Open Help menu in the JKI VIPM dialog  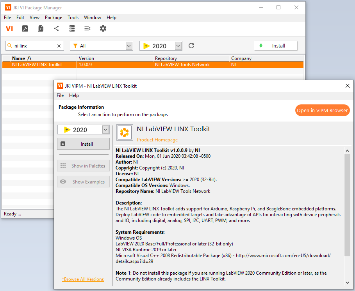coord(74,95)
